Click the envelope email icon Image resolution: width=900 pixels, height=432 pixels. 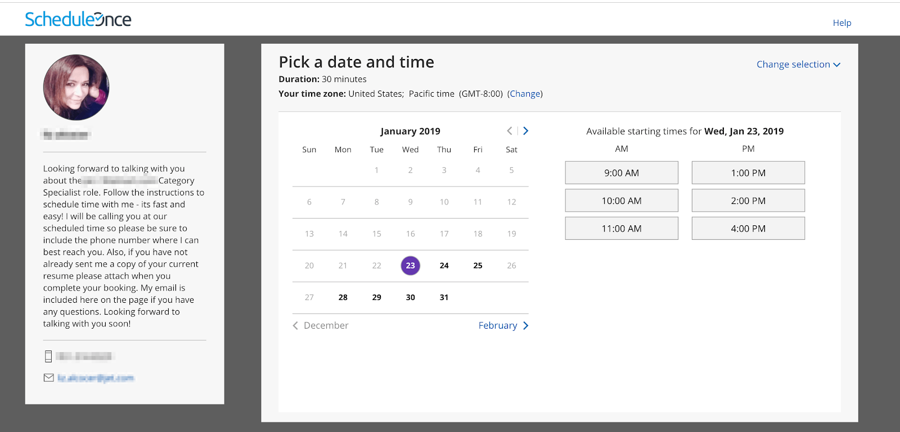[48, 378]
